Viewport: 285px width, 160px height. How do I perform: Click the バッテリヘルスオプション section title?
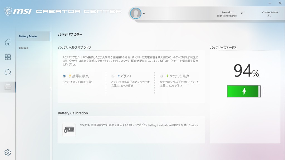tap(74, 48)
